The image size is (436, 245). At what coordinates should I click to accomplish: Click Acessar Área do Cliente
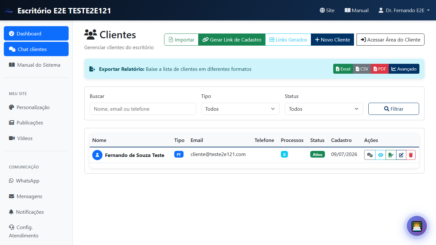pos(390,40)
